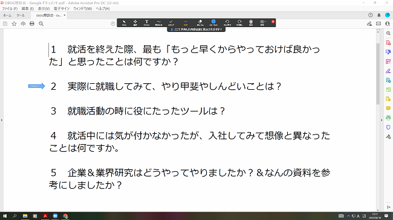
Task: Open the blue Format color swatch
Action: point(213,23)
